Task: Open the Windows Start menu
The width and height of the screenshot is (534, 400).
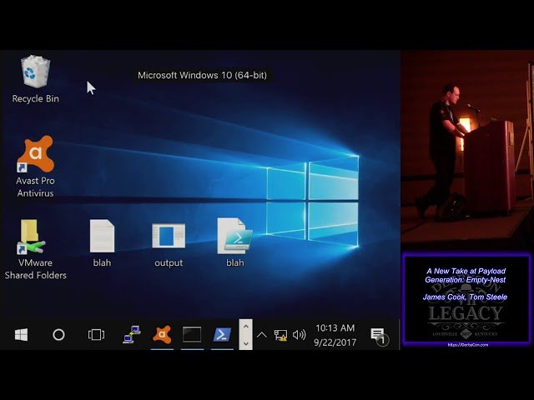Action: pyautogui.click(x=21, y=335)
